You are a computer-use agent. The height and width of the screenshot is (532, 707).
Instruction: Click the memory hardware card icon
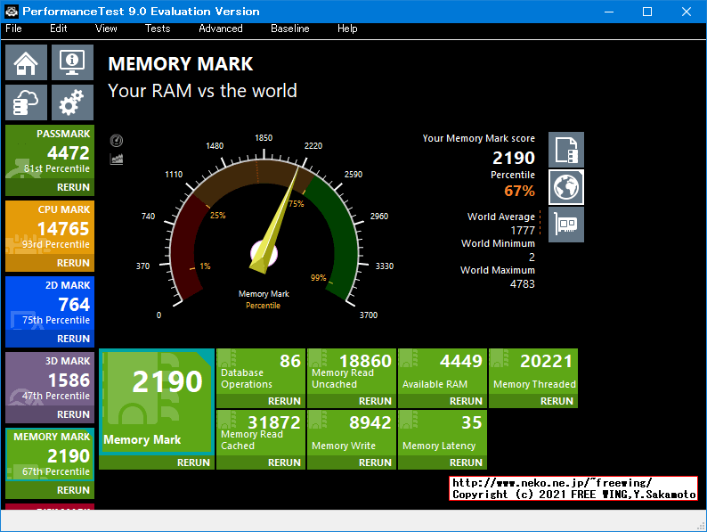566,224
